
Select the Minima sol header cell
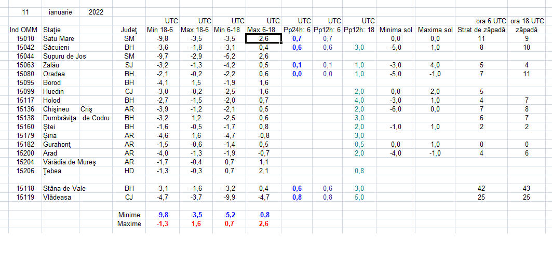396,30
